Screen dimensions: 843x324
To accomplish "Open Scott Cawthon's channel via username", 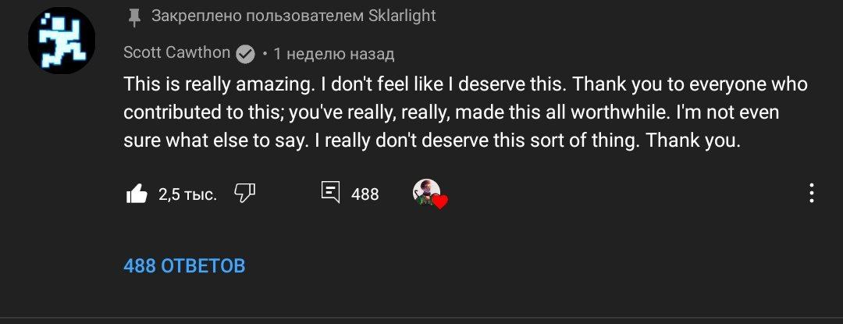I will point(176,53).
